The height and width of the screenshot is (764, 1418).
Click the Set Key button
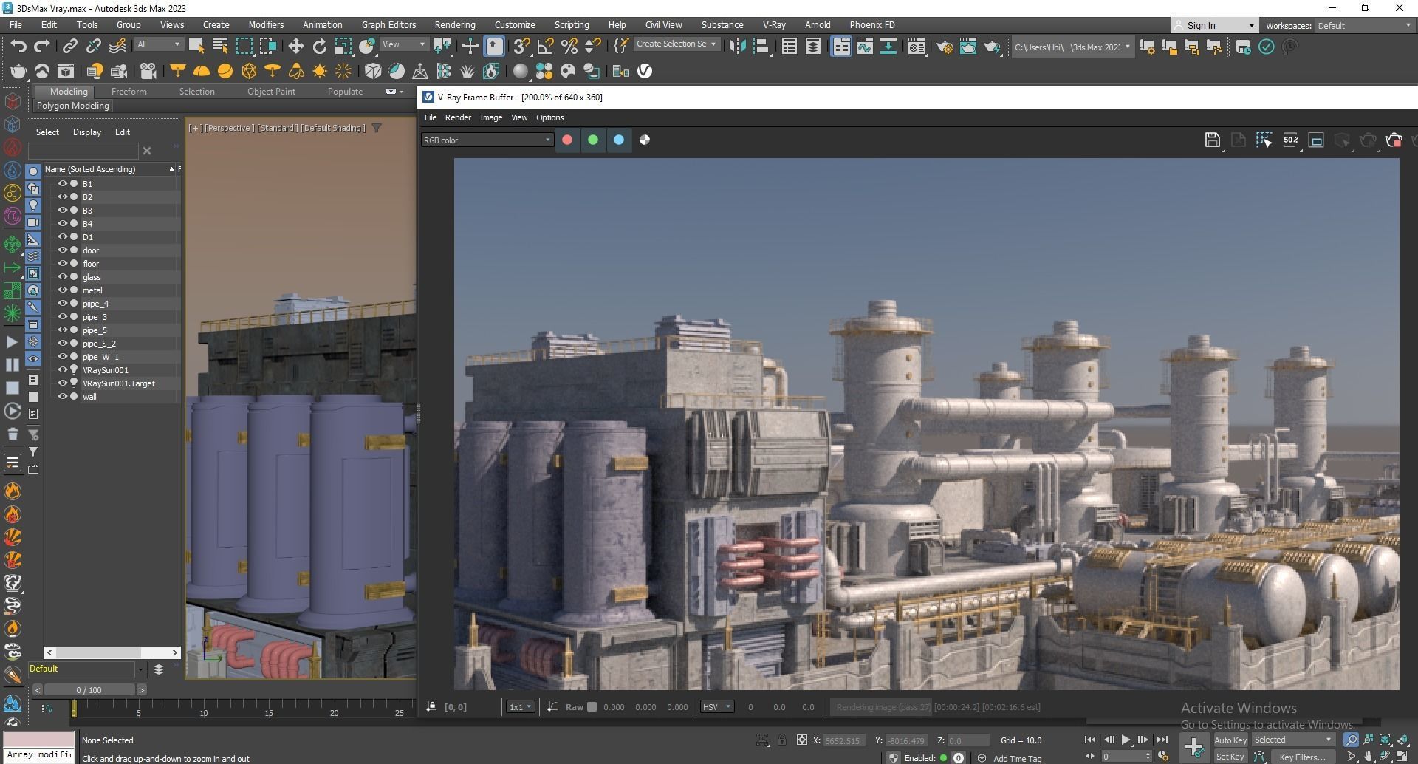click(x=1230, y=757)
